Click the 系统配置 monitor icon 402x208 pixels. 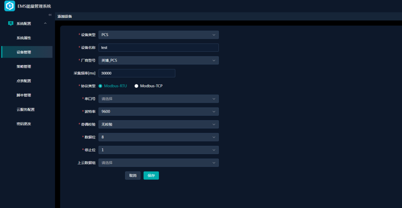tap(10, 23)
